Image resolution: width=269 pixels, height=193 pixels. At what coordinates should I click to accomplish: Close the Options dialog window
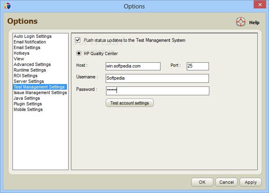click(x=260, y=4)
